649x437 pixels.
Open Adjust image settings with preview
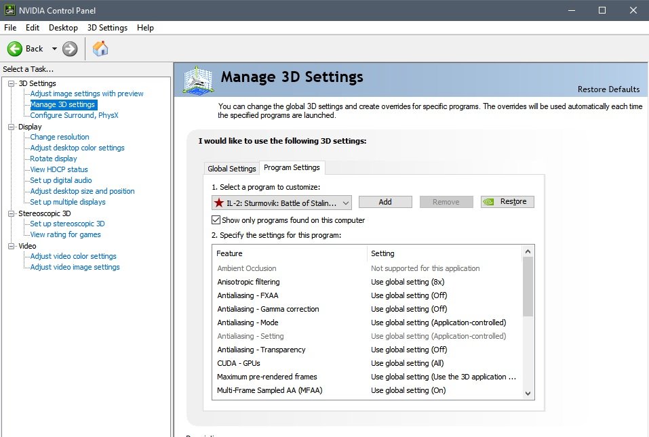click(87, 94)
